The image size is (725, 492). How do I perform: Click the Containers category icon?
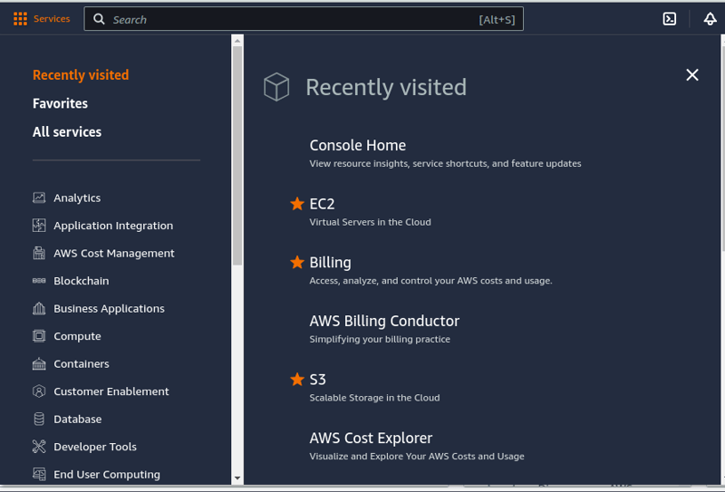point(39,364)
